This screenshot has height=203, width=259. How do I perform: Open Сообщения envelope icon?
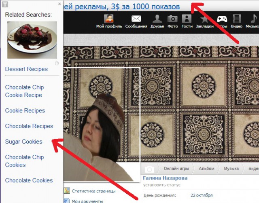pos(136,19)
